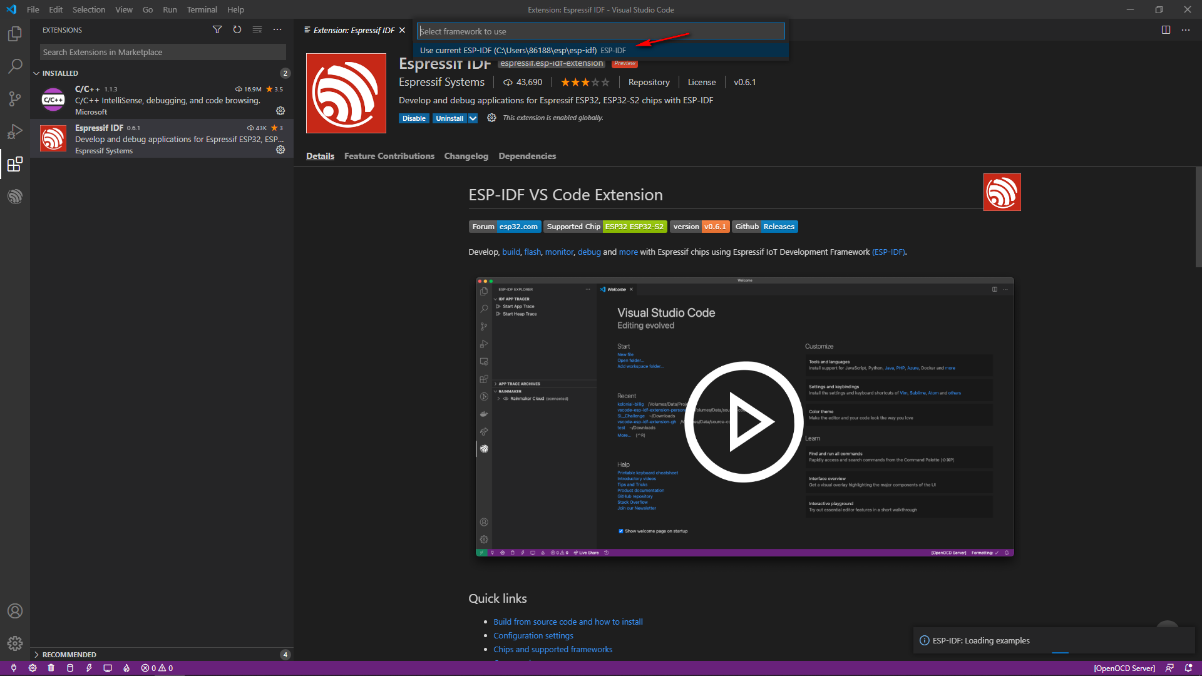Viewport: 1202px width, 676px height.
Task: Open the Terminal menu
Action: pyautogui.click(x=202, y=9)
